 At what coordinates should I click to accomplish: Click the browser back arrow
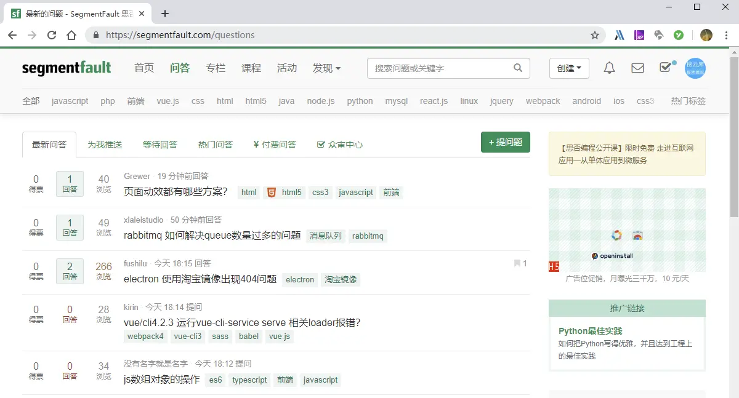pyautogui.click(x=12, y=35)
